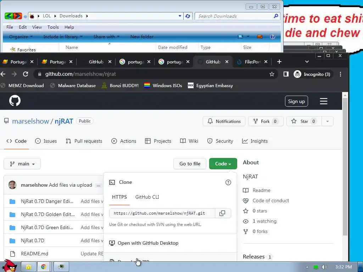Viewport: 363px width, 272px height.
Task: Star the njRAT repository
Action: [x=304, y=121]
